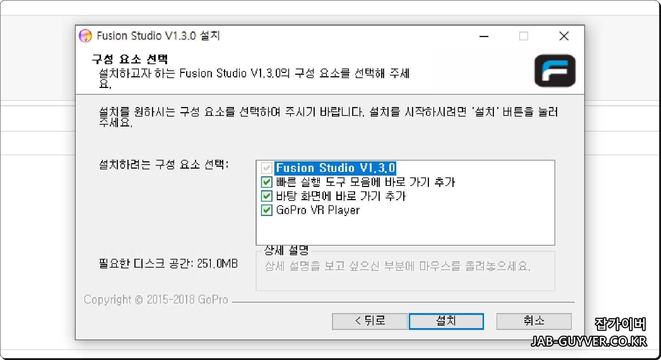Select the GoPro VR Player component label
661x360 pixels.
[318, 210]
